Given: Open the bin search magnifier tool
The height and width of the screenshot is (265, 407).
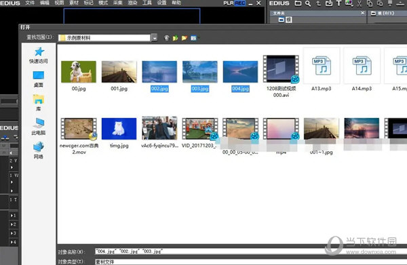Looking at the screenshot, I should [x=308, y=3].
